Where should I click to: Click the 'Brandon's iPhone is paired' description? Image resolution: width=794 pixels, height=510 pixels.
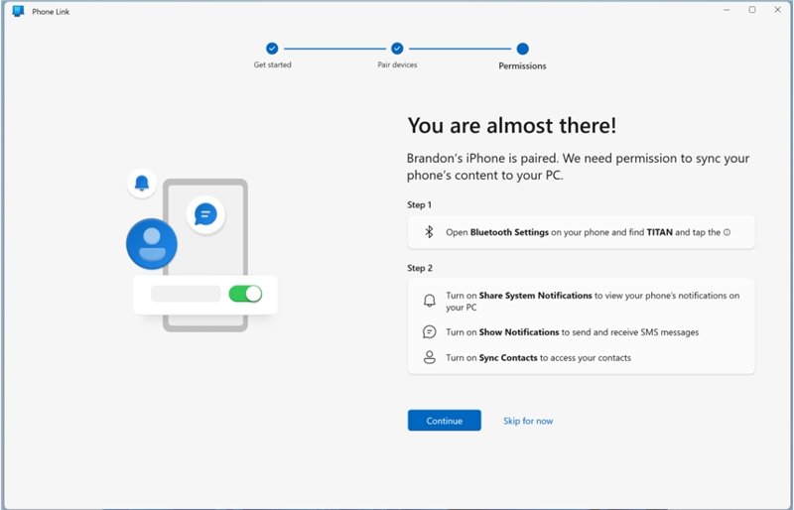pyautogui.click(x=578, y=167)
